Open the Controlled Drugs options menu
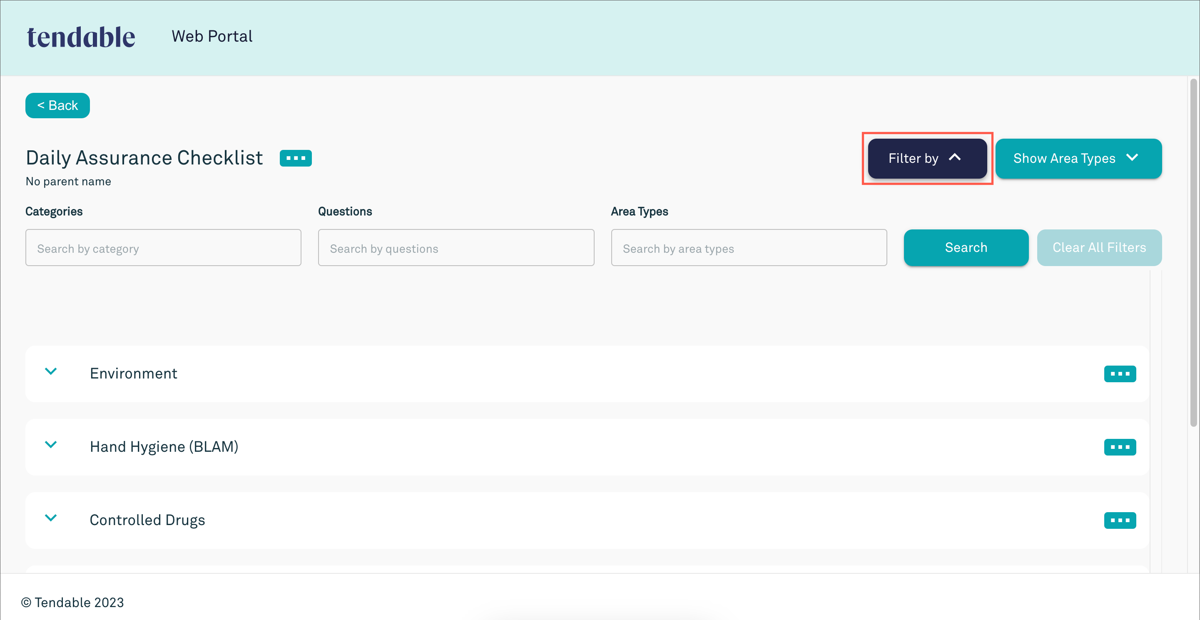This screenshot has width=1200, height=620. coord(1119,520)
